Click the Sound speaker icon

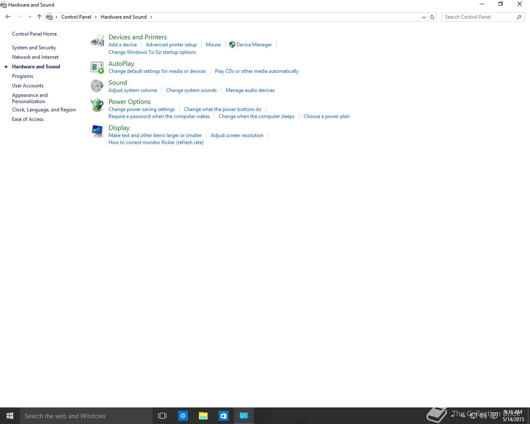[97, 86]
